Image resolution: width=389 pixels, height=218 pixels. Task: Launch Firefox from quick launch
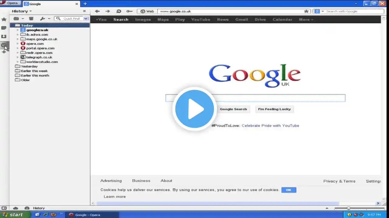pos(53,215)
